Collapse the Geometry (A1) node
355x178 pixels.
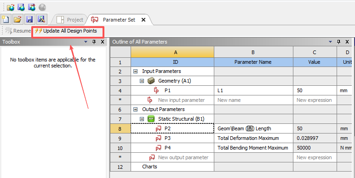point(142,81)
